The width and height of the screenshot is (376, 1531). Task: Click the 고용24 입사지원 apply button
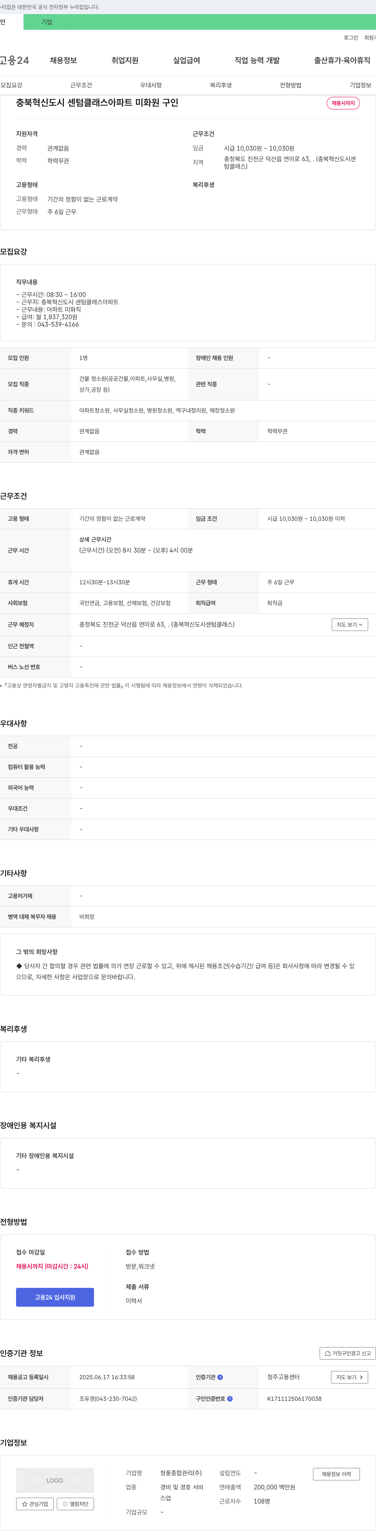(55, 1297)
